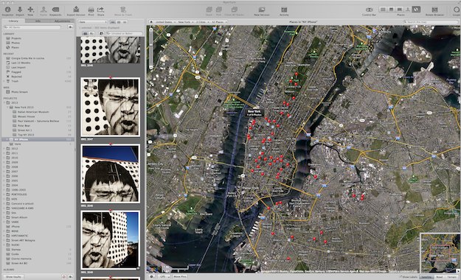461x280 pixels.
Task: Select the Places view icon
Action: tap(416, 10)
